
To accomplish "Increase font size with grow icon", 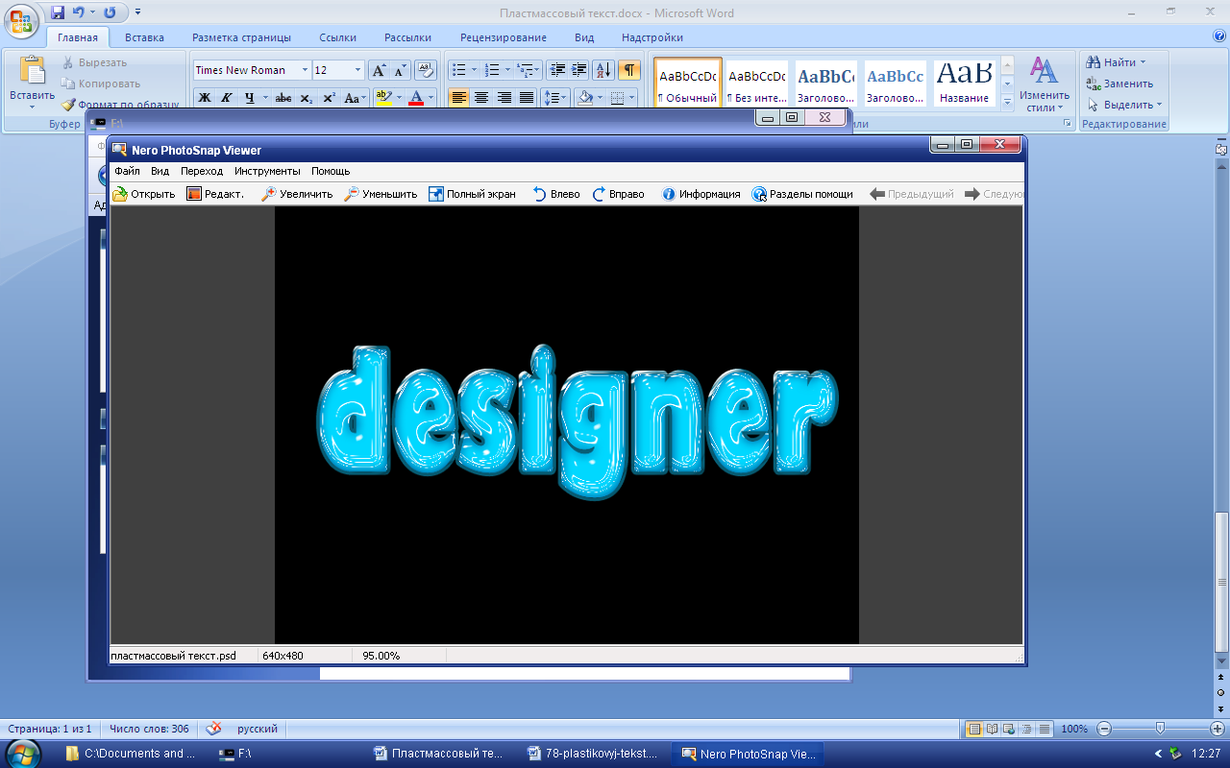I will (x=379, y=70).
